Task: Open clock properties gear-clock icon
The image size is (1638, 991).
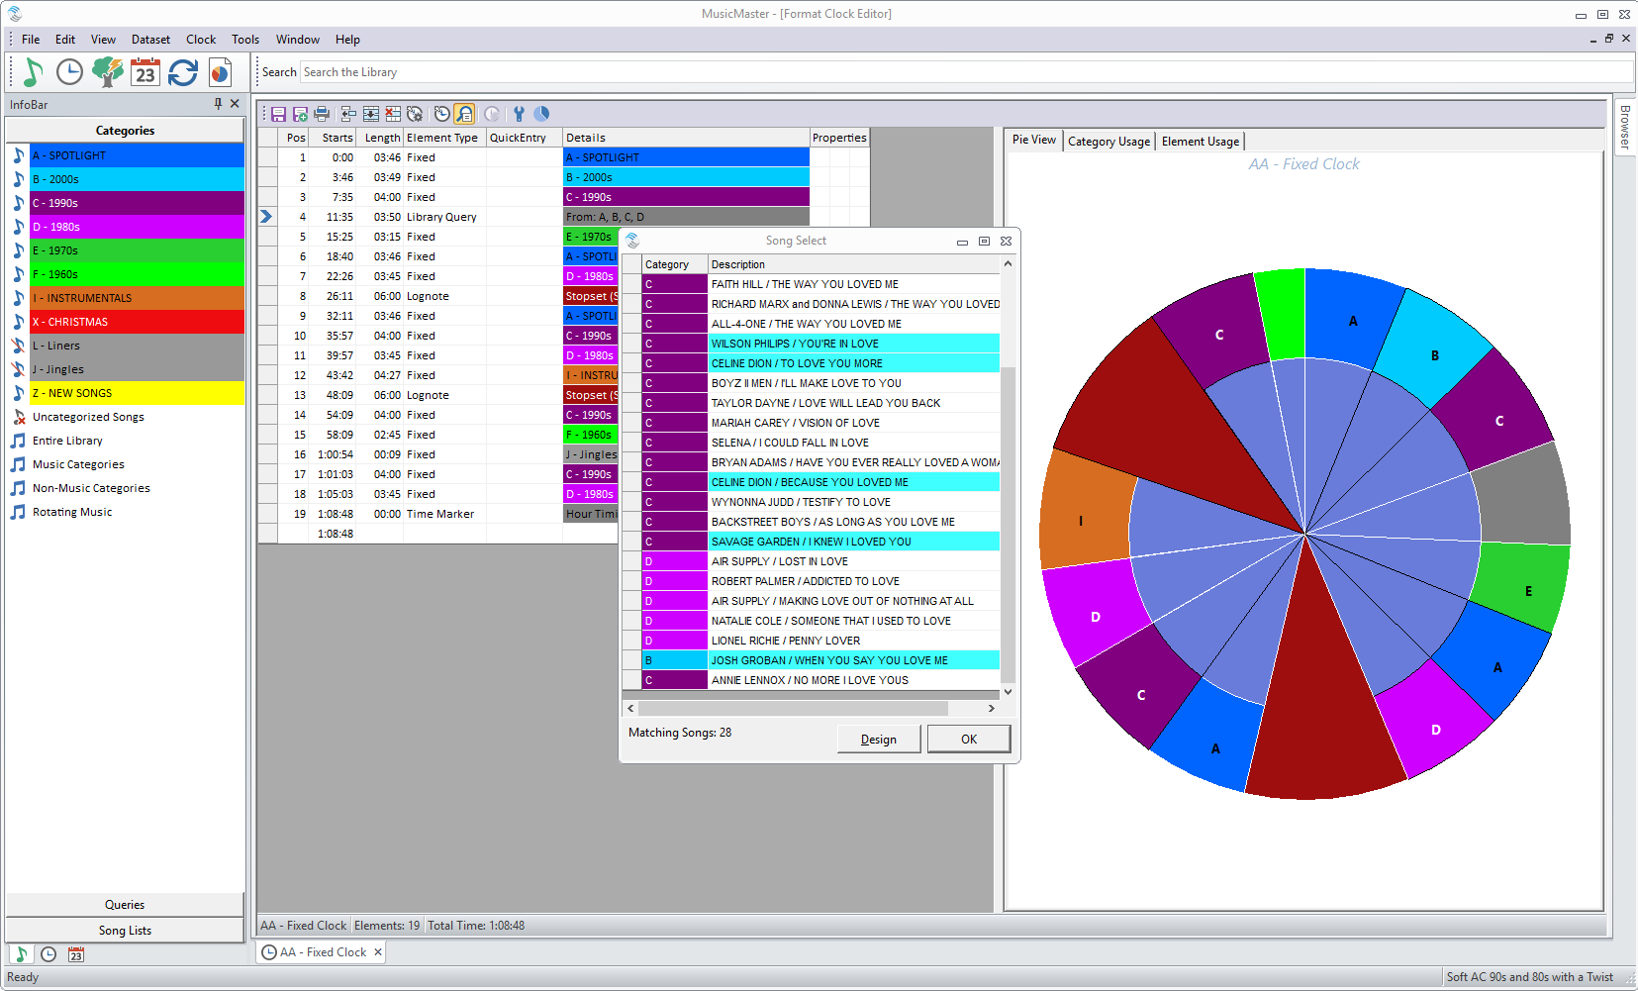Action: point(415,114)
